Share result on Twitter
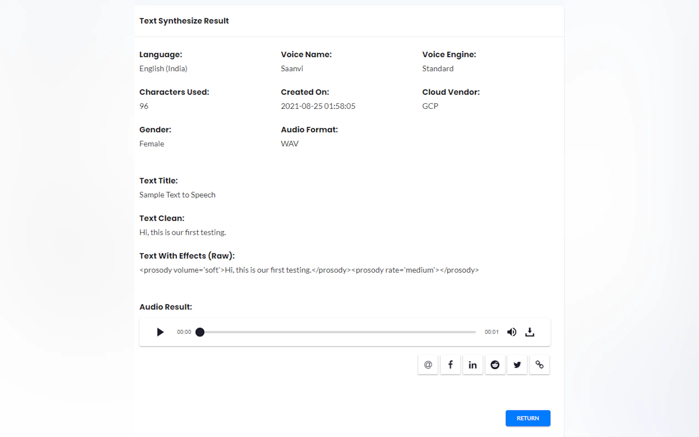The height and width of the screenshot is (437, 699). coord(517,364)
